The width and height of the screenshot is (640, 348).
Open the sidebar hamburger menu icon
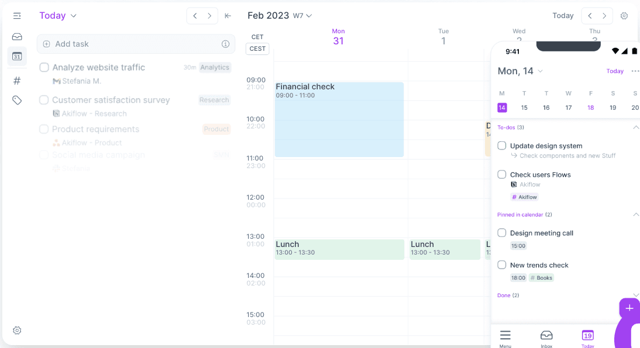[x=17, y=16]
